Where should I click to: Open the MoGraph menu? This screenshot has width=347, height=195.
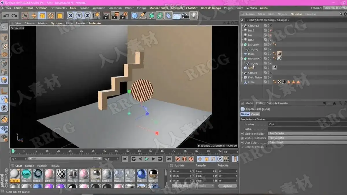(x=177, y=8)
